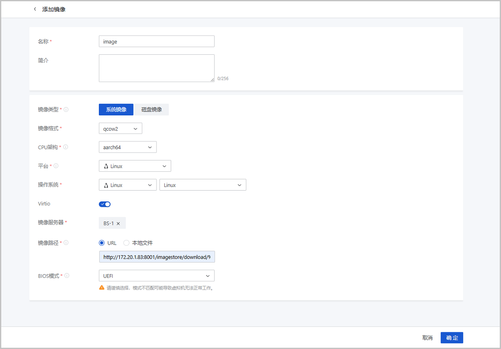Select the 系统镜像 tab
Viewport: 501px width, 349px height.
tap(116, 110)
